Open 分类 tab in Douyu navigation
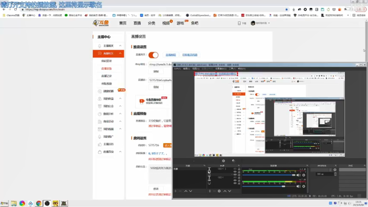This screenshot has height=207, width=368. coord(151,23)
